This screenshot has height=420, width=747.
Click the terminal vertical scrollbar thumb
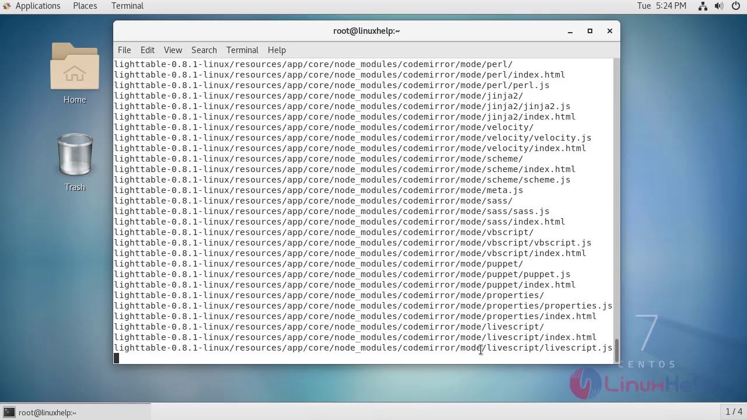616,351
